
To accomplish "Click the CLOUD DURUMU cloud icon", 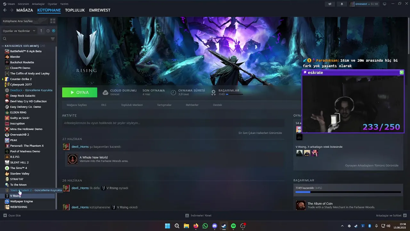I will [105, 92].
